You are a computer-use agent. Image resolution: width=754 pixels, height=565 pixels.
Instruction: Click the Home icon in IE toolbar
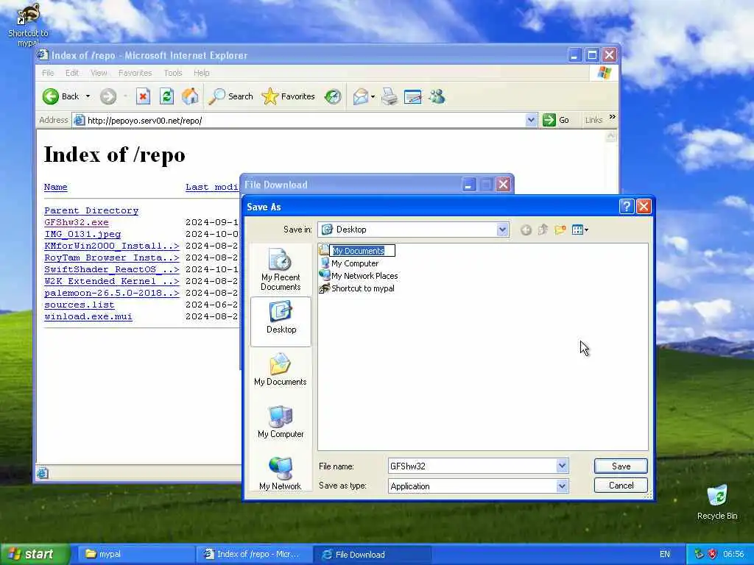190,96
